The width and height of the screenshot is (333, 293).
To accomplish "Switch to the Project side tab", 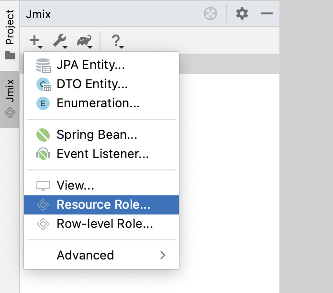I will pos(10,34).
